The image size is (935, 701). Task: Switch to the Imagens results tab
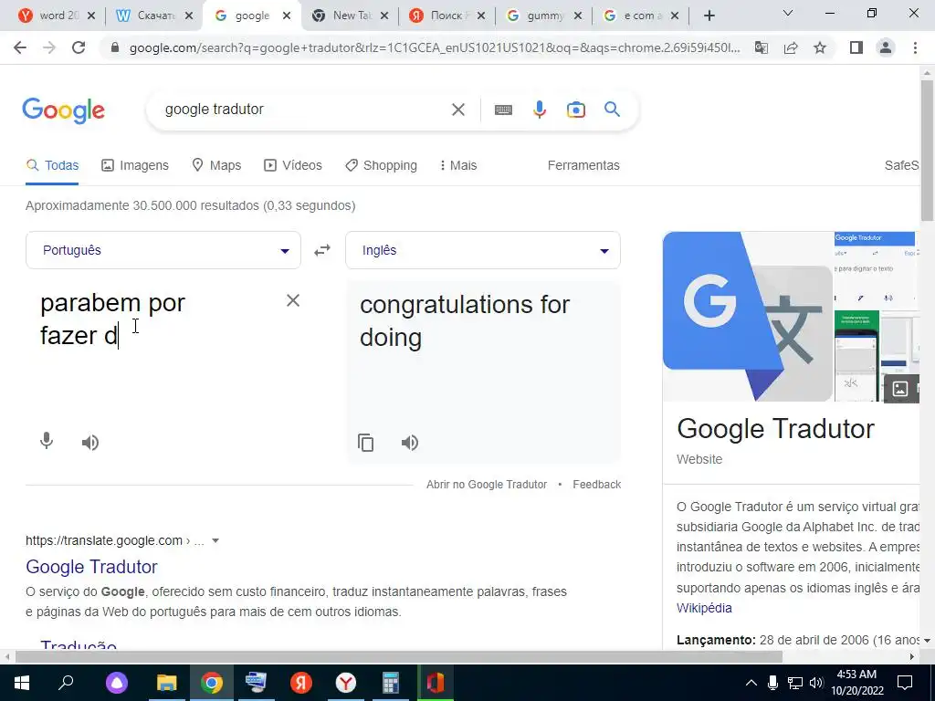[135, 166]
